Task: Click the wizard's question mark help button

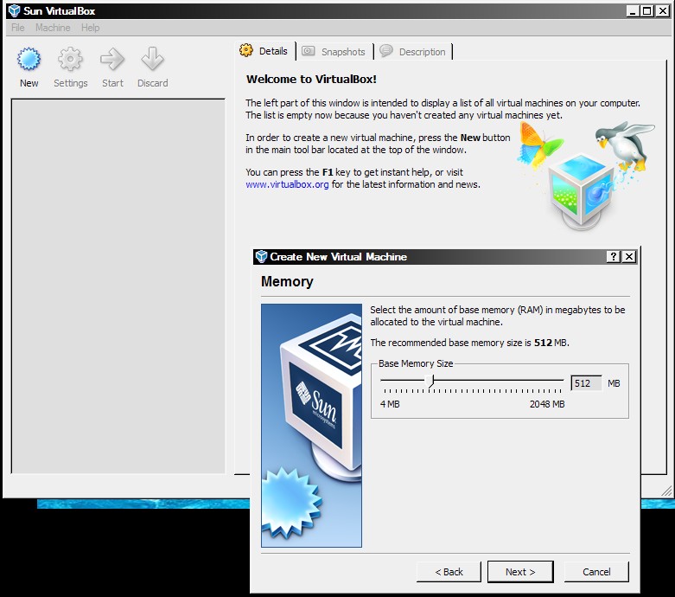Action: tap(614, 256)
